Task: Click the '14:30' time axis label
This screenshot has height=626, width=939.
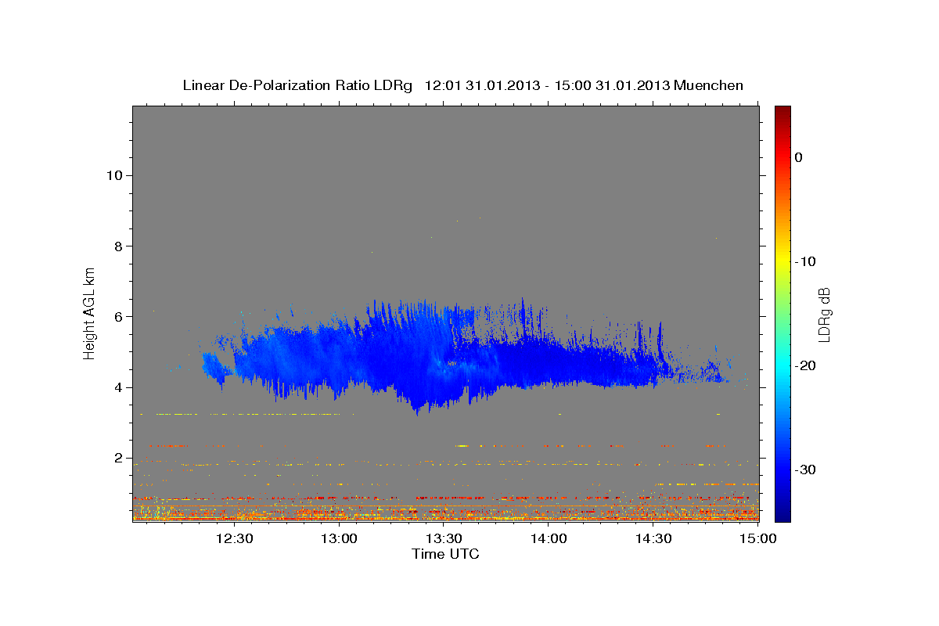Action: 654,538
